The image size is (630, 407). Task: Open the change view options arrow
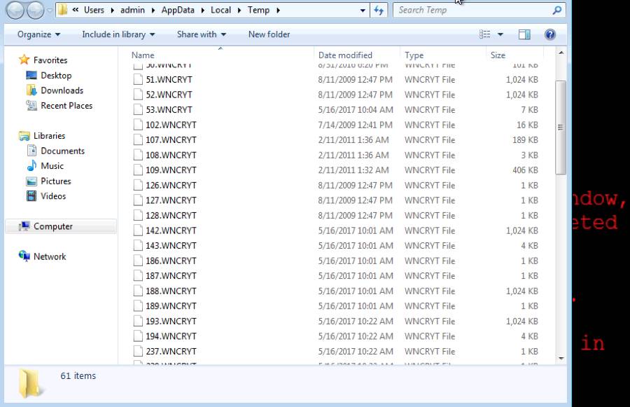[500, 34]
